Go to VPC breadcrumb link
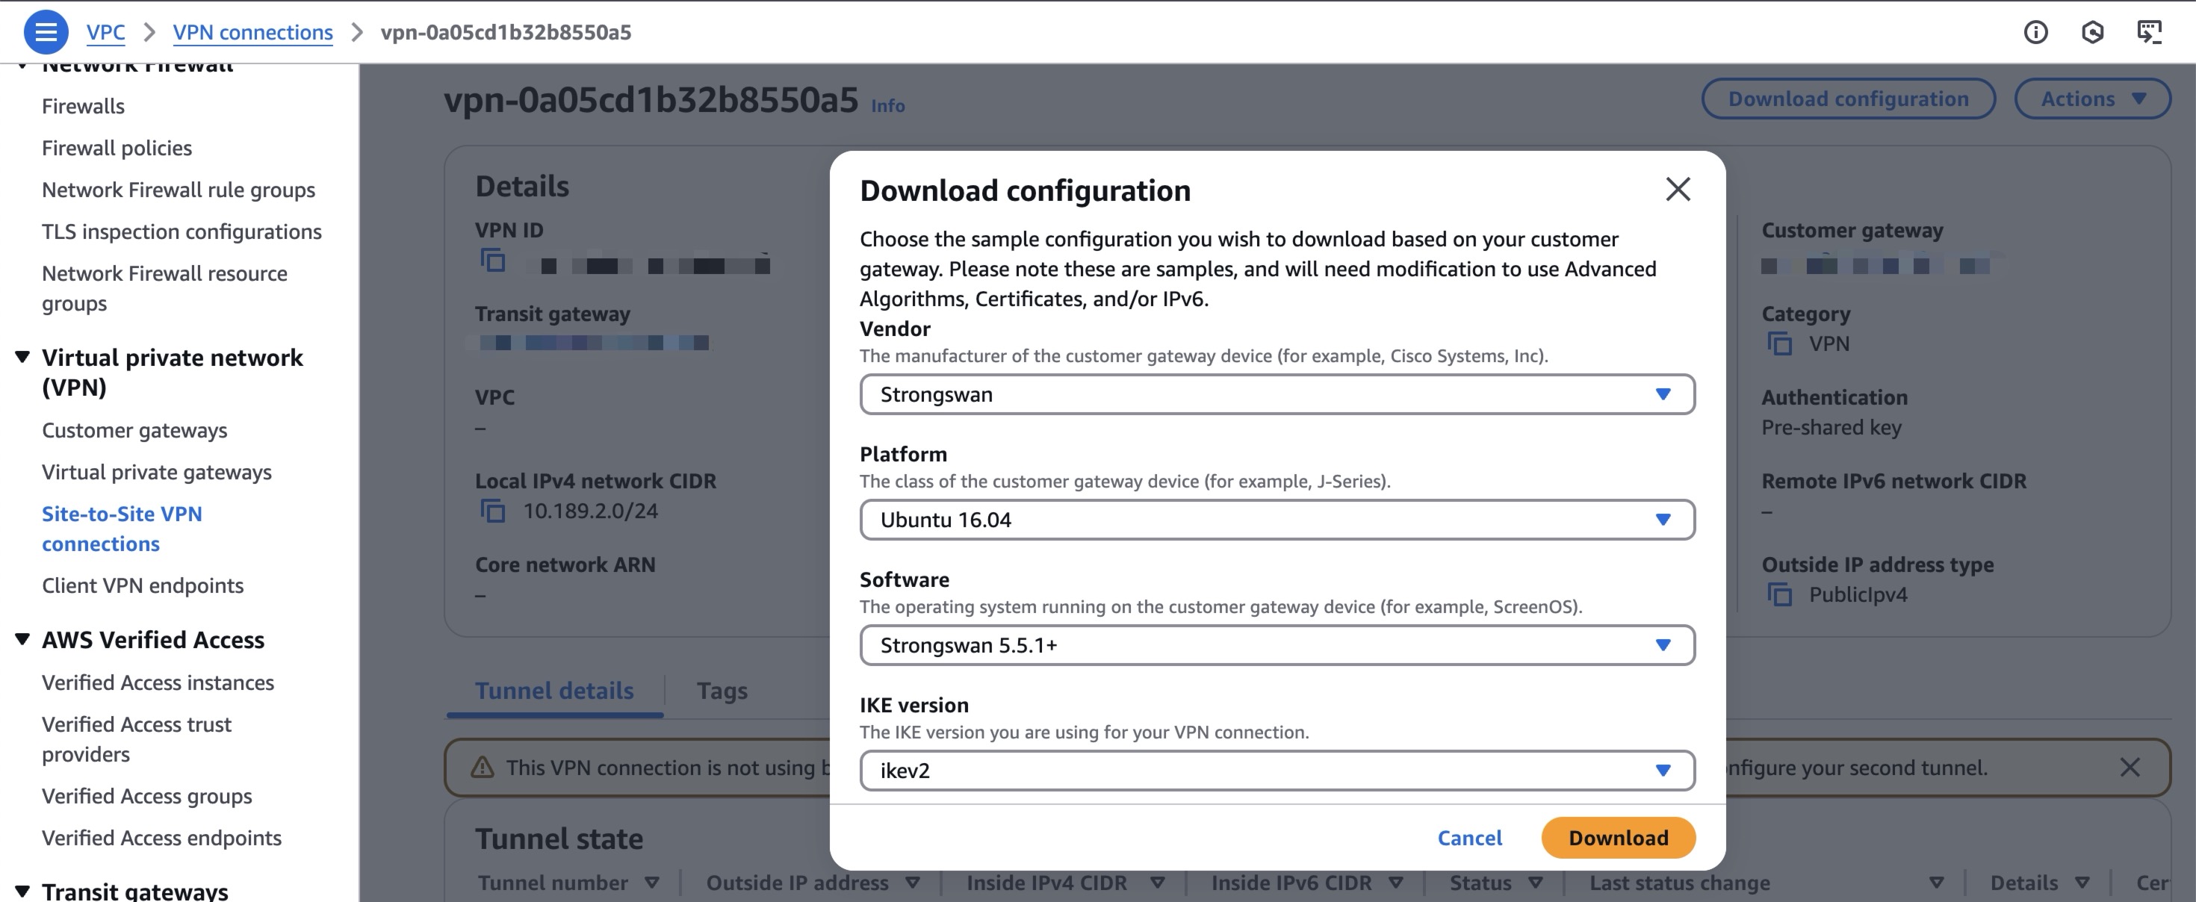This screenshot has width=2196, height=902. 106,32
